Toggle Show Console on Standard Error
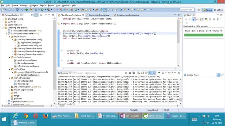 point(154,73)
